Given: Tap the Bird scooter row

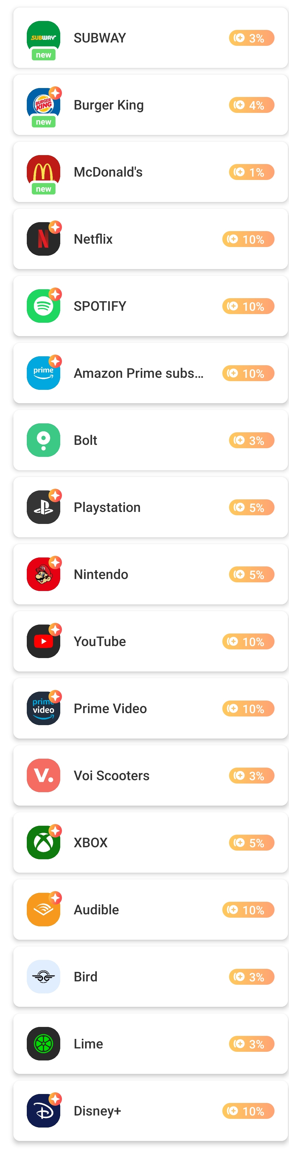Looking at the screenshot, I should click(x=150, y=976).
